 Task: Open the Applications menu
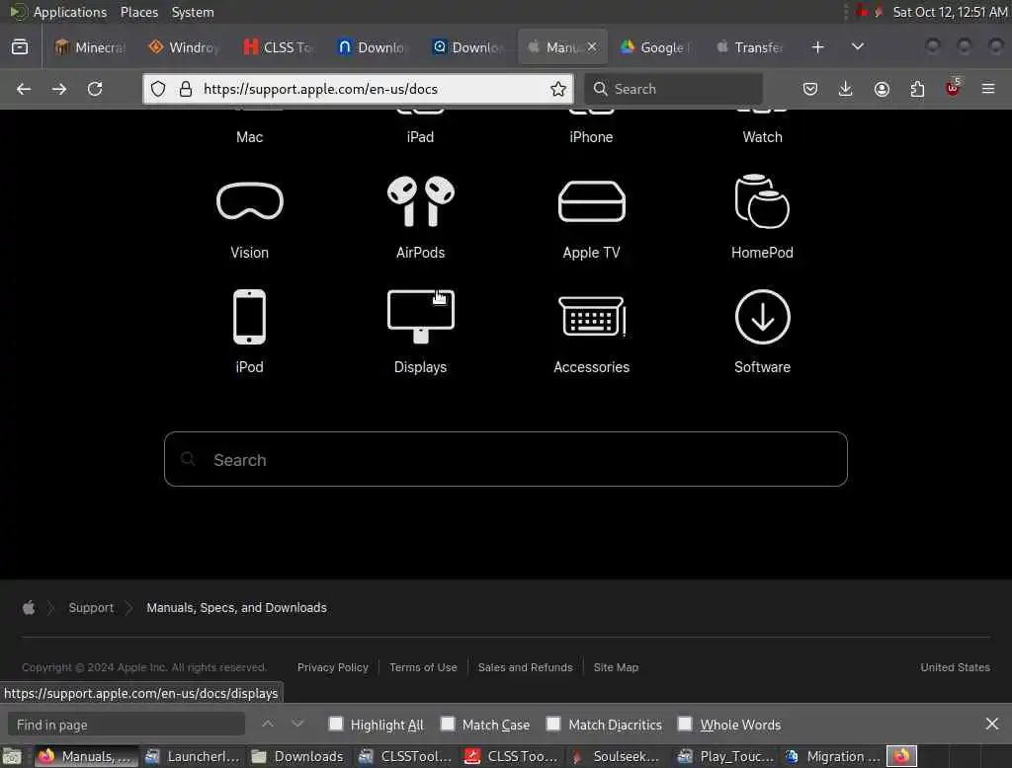coord(70,12)
